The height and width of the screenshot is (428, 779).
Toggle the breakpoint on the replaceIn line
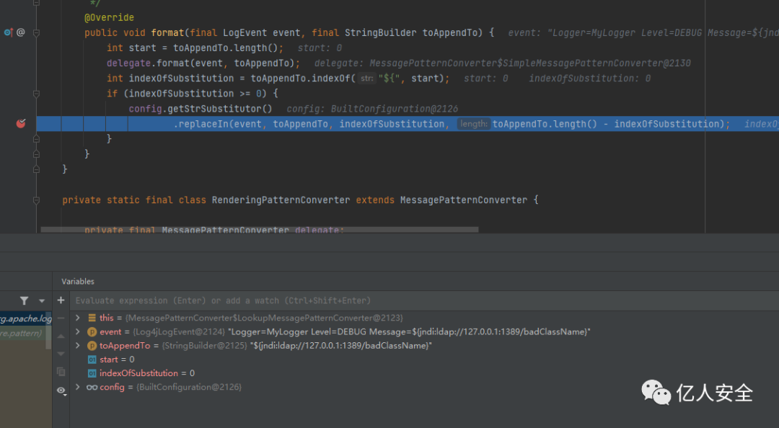pos(21,124)
